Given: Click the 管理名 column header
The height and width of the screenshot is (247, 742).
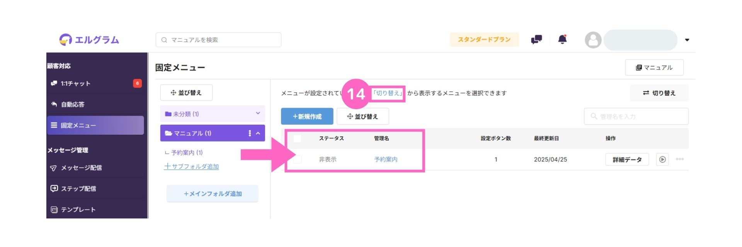Looking at the screenshot, I should [x=381, y=138].
